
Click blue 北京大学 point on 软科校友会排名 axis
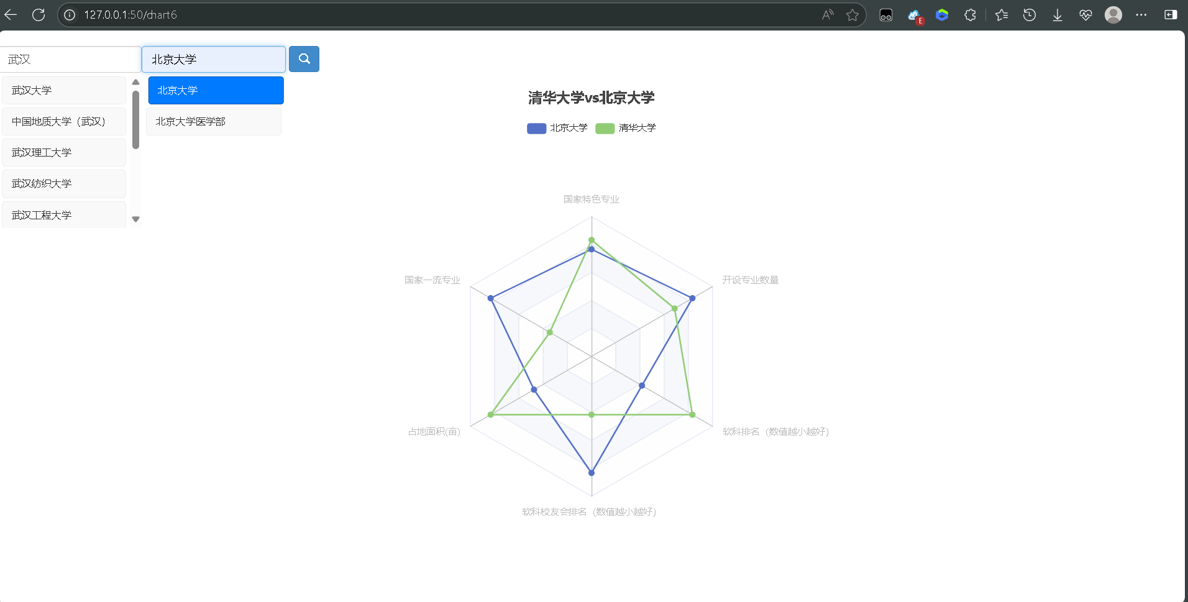point(592,473)
